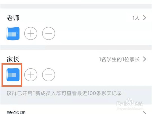Select the 家长 section heading
Screen dimensions: 152x114
click(x=13, y=59)
